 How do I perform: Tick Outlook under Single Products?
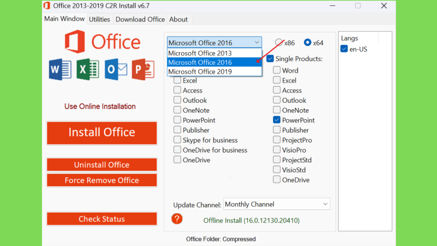[277, 100]
